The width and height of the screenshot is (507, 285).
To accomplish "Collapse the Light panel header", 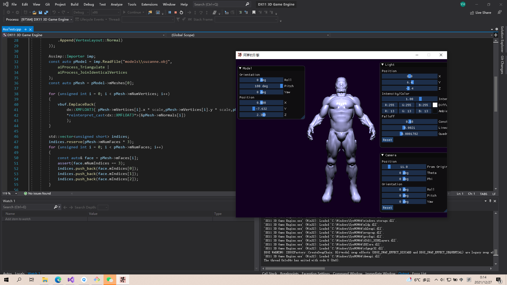I will (382, 65).
